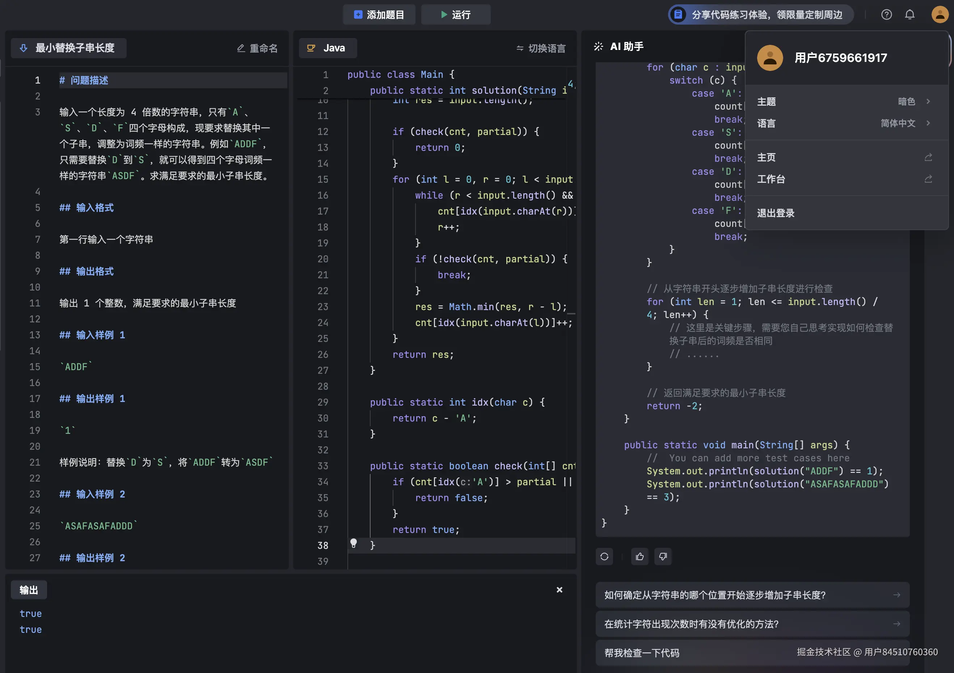Click 切换语言 to switch programming language
Image resolution: width=954 pixels, height=673 pixels.
pyautogui.click(x=541, y=48)
